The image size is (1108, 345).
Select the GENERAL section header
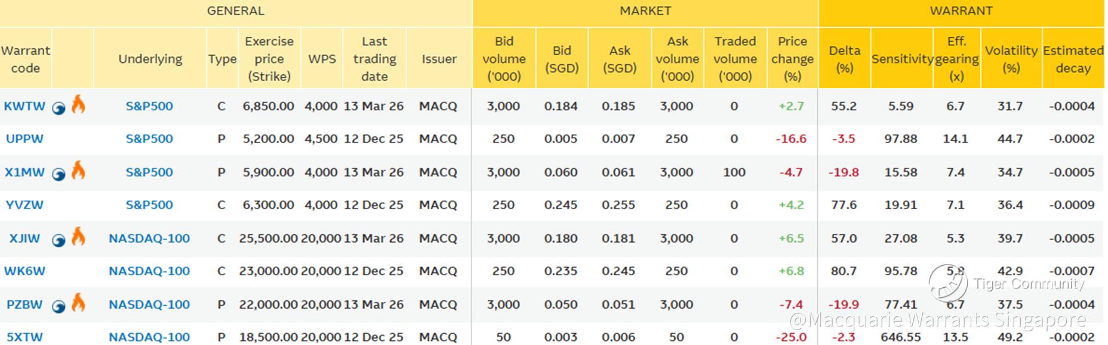click(x=235, y=11)
